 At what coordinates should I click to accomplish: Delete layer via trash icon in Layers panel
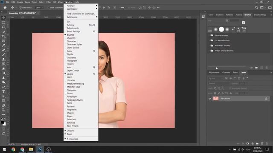(267, 144)
